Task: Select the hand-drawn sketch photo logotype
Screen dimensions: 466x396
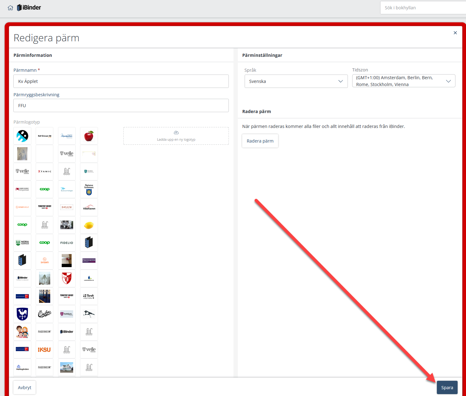Action: click(22, 153)
